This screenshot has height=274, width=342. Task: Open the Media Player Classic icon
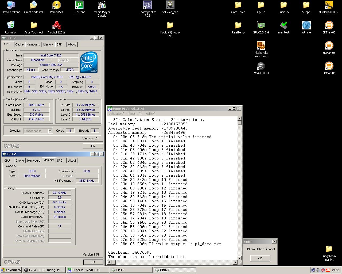click(x=102, y=9)
